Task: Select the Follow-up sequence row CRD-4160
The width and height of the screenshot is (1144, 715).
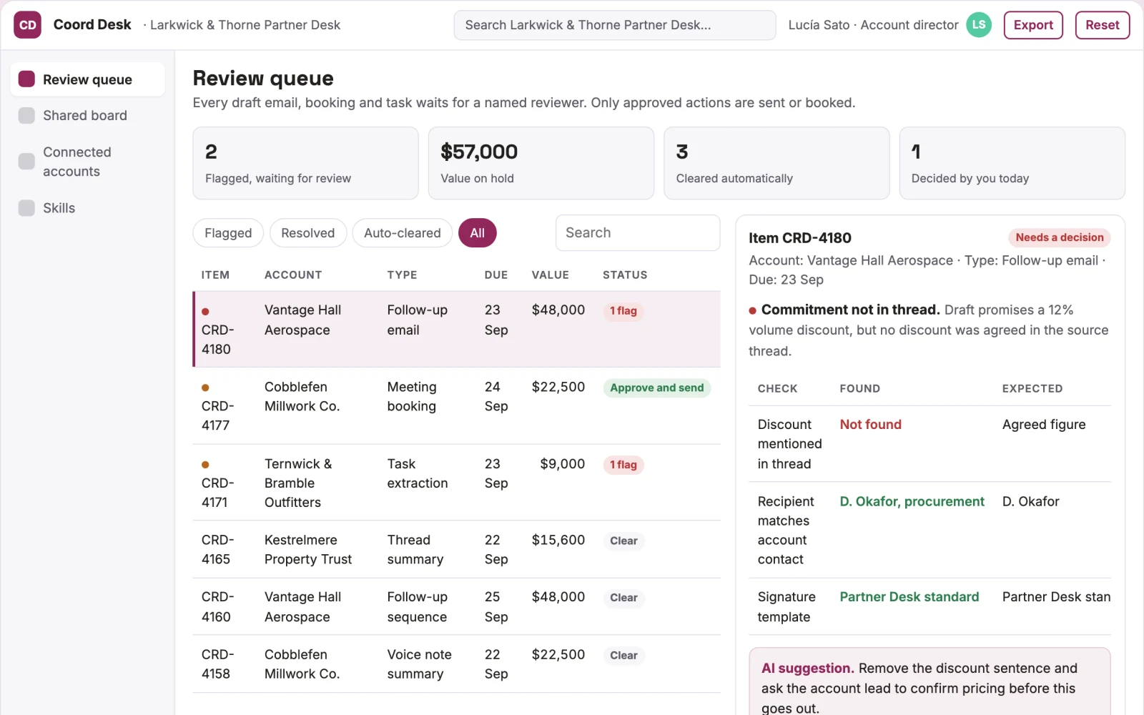Action: coord(457,607)
